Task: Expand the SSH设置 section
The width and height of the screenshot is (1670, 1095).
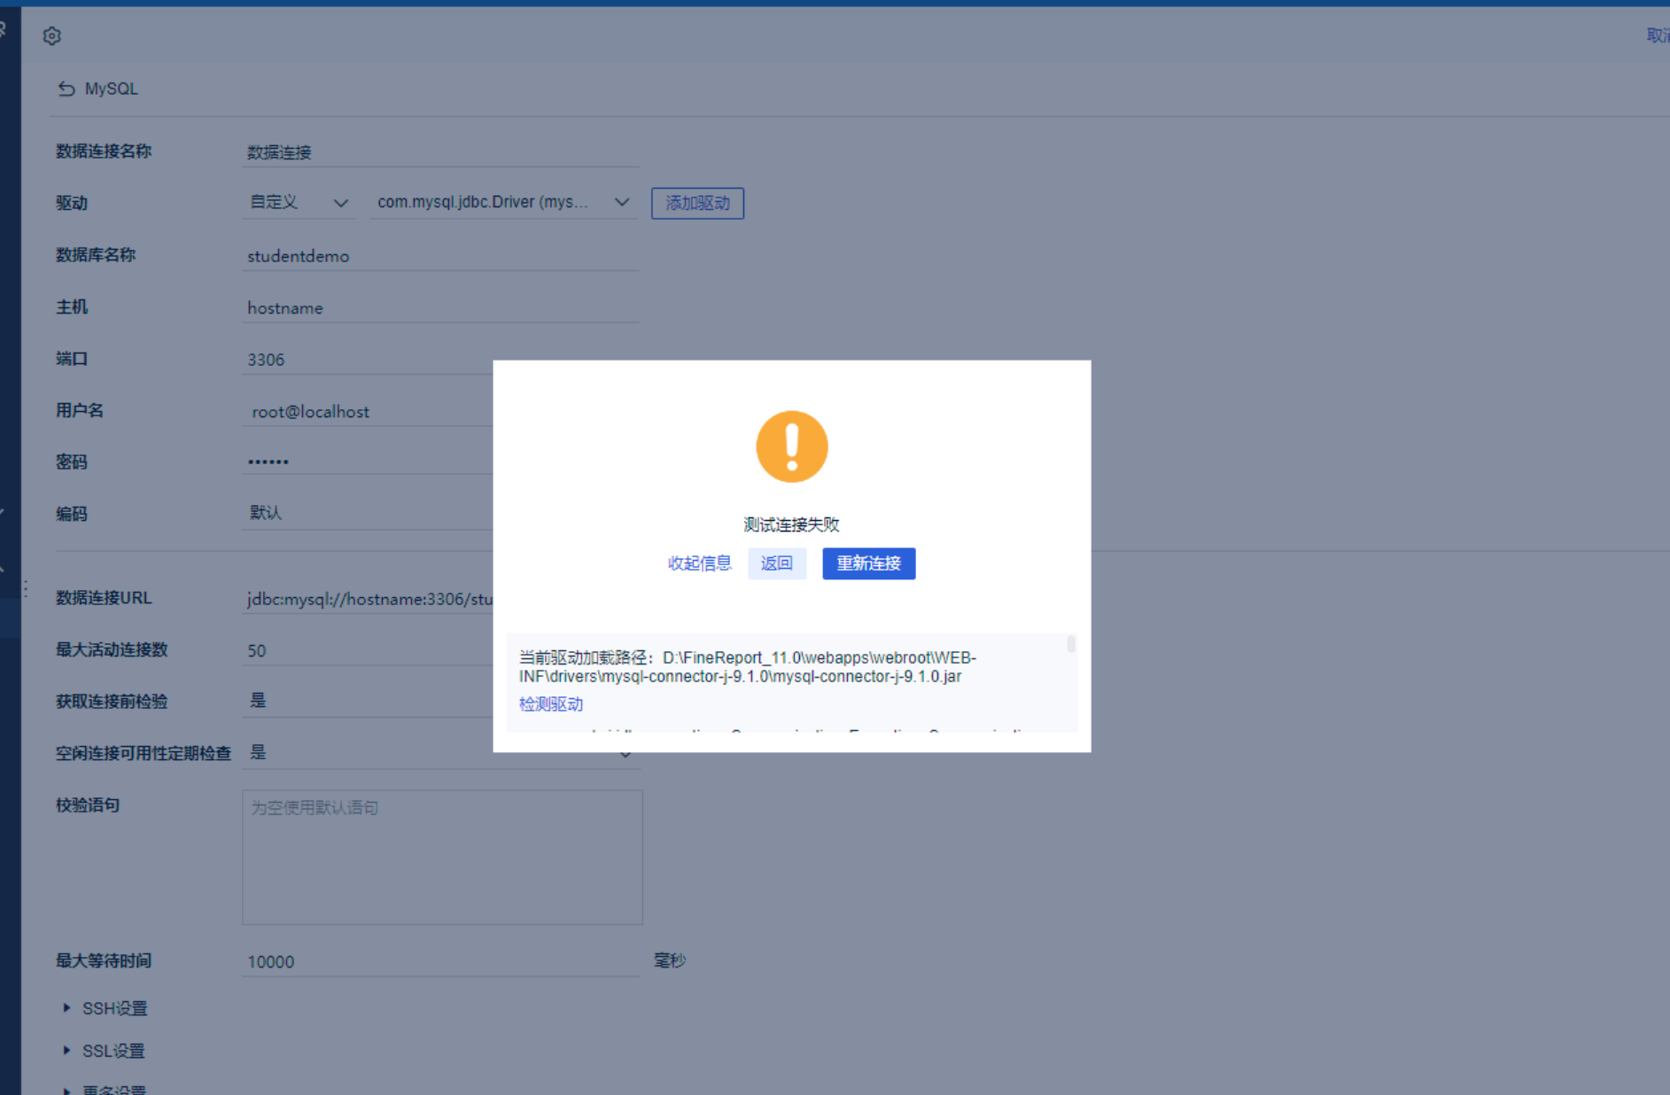Action: click(105, 1008)
